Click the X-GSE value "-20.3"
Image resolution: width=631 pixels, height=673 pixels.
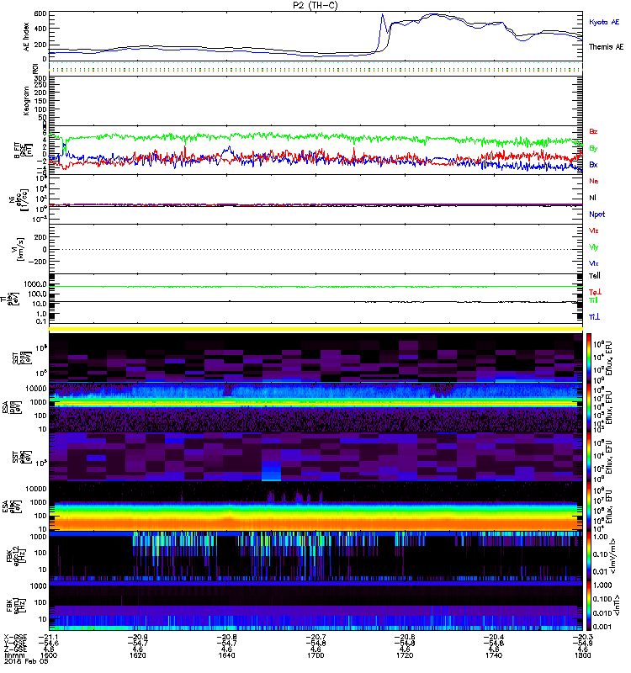pos(582,637)
